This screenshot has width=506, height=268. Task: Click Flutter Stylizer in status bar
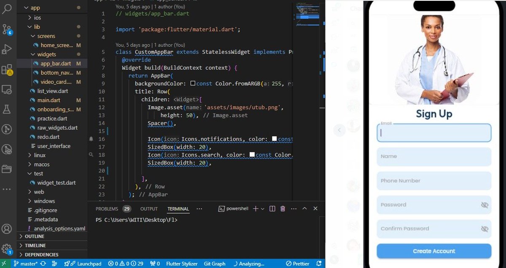point(182,263)
